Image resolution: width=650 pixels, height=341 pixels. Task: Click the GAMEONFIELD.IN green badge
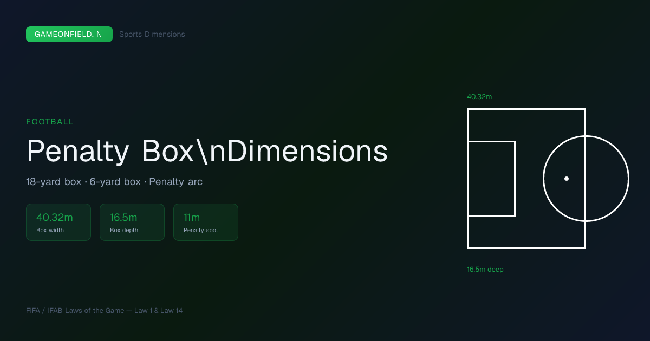coord(69,34)
